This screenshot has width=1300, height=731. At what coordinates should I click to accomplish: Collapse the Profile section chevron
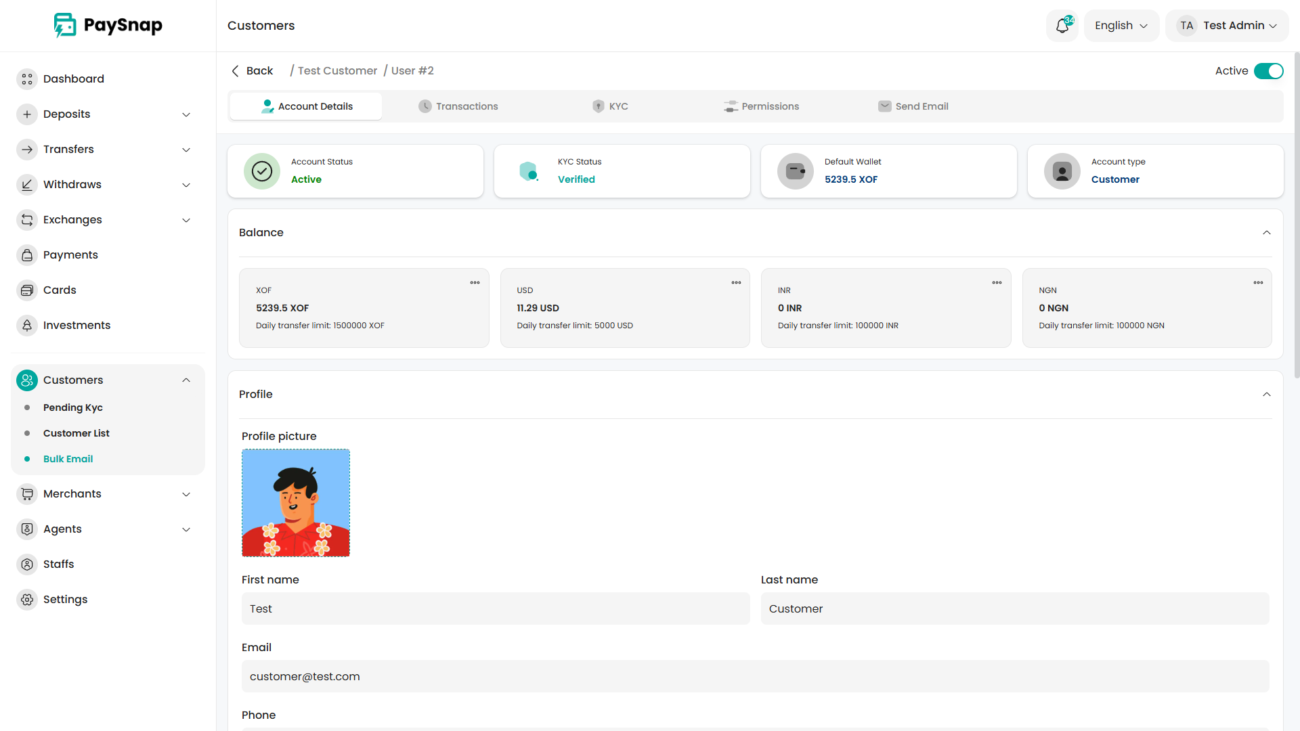click(1266, 395)
